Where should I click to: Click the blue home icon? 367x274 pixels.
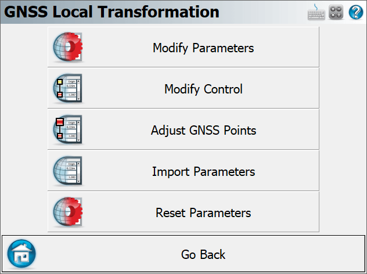coord(21,254)
